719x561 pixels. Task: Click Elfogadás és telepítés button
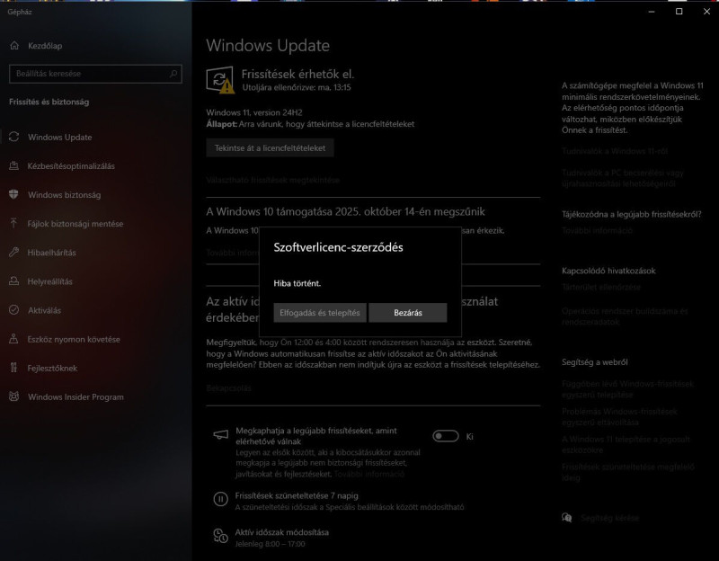click(320, 312)
